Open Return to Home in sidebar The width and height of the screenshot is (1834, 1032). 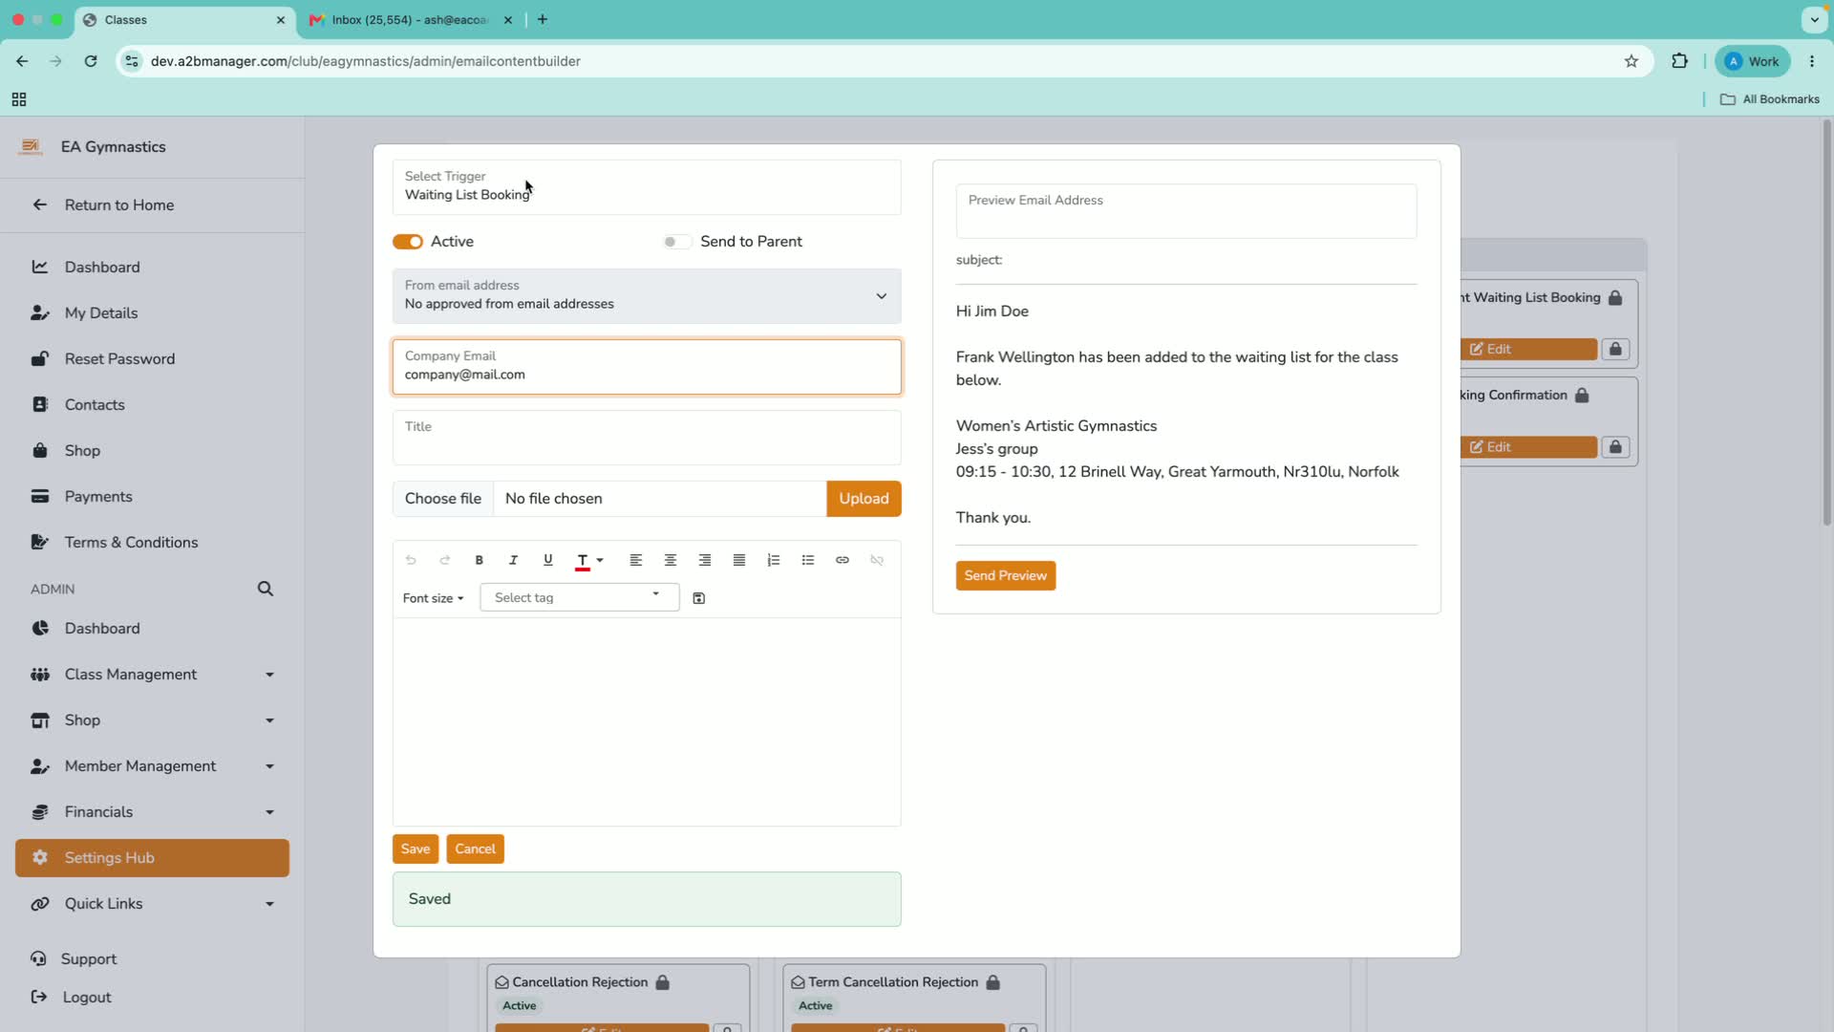pyautogui.click(x=119, y=204)
